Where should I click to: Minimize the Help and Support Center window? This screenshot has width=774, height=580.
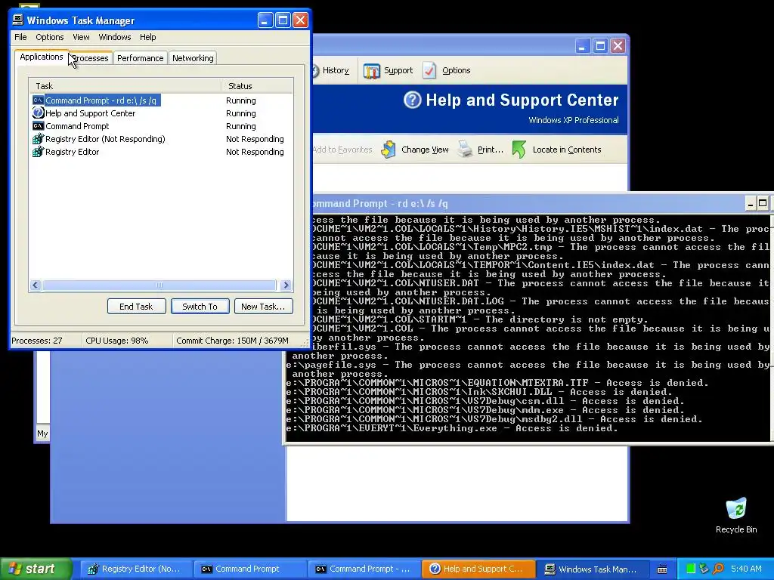583,46
